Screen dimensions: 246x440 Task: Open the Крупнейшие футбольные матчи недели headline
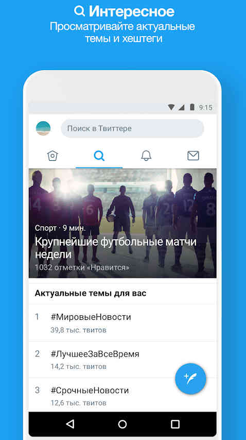(x=115, y=248)
